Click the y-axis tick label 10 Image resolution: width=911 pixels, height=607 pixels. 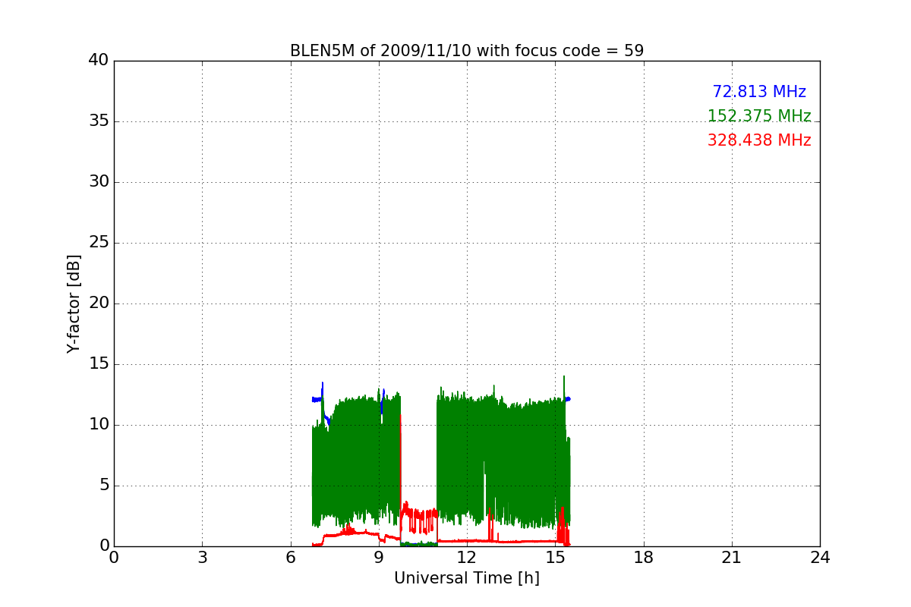coord(99,425)
